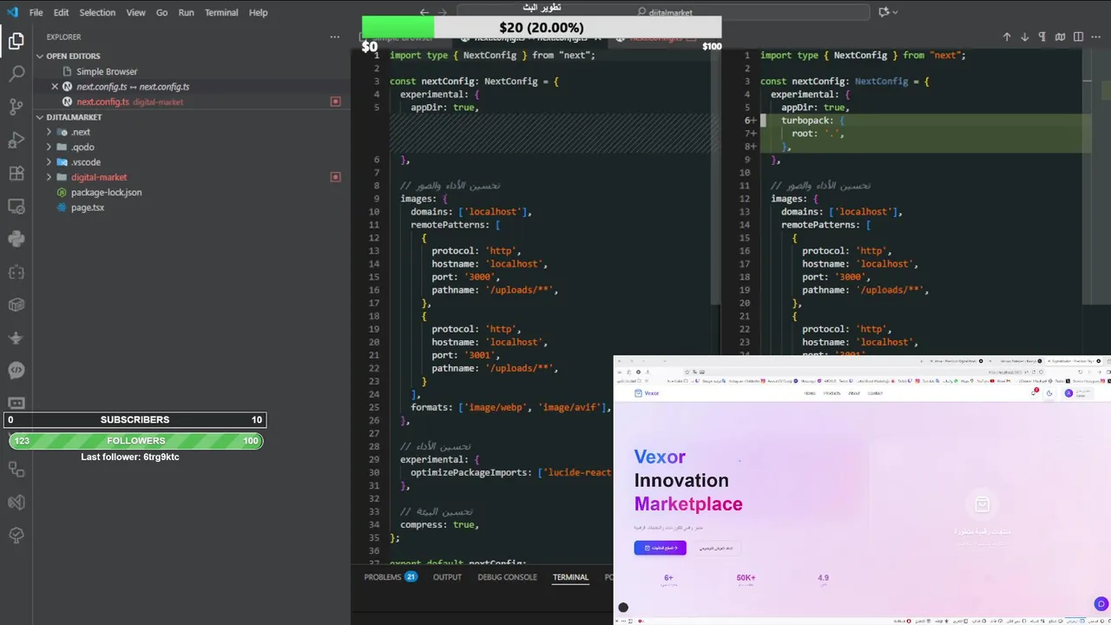The image size is (1111, 625).
Task: Click the green $20 donation progress bar
Action: tap(398, 28)
